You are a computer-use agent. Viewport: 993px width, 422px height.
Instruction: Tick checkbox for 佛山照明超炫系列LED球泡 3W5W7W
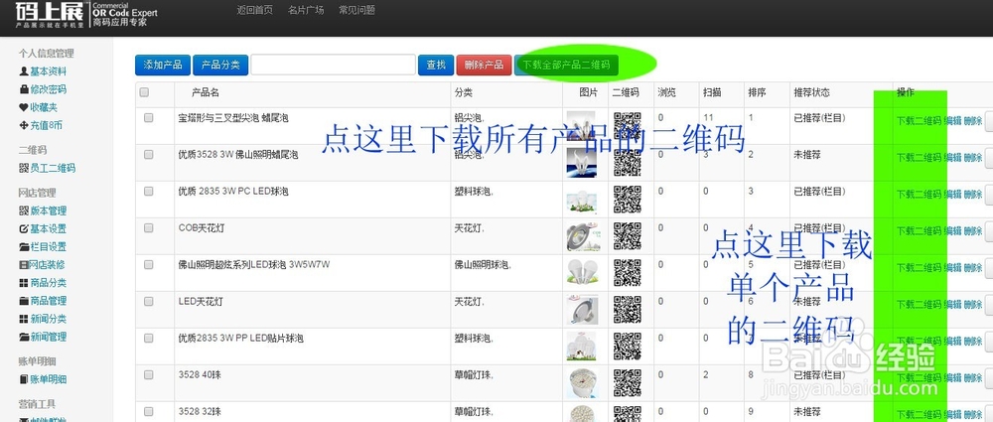148,264
